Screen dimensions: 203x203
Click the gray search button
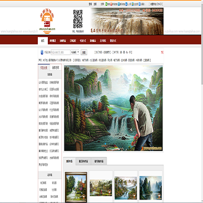84,52
